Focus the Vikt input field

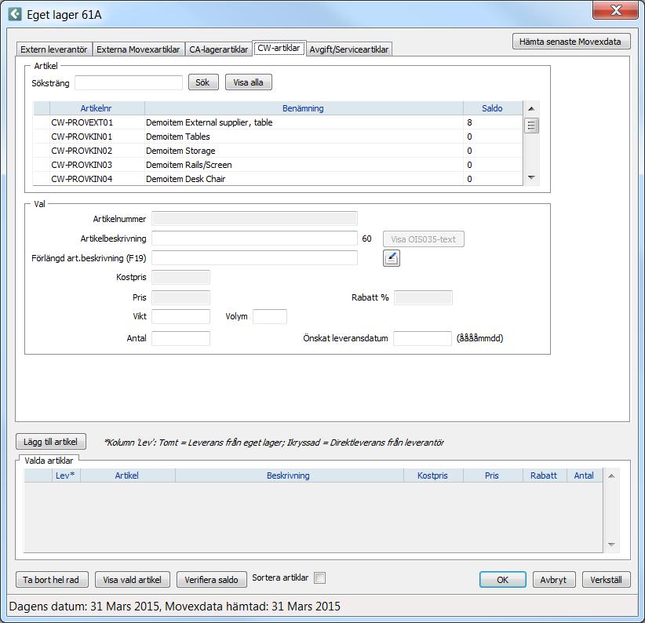pos(180,317)
